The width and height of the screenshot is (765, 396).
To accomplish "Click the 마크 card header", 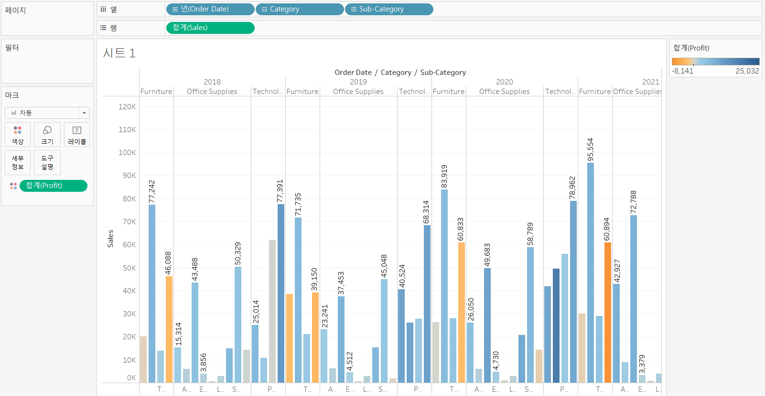I will click(12, 95).
